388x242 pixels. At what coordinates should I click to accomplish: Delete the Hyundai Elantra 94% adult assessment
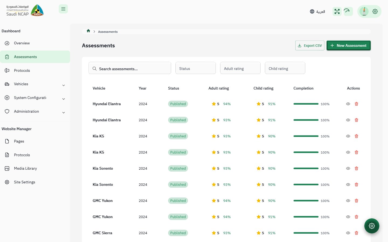(x=356, y=104)
